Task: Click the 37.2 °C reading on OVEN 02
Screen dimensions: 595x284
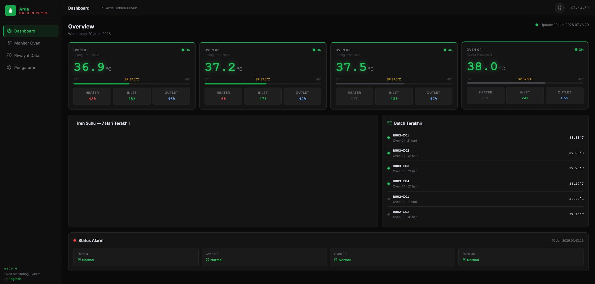Action: pos(224,67)
